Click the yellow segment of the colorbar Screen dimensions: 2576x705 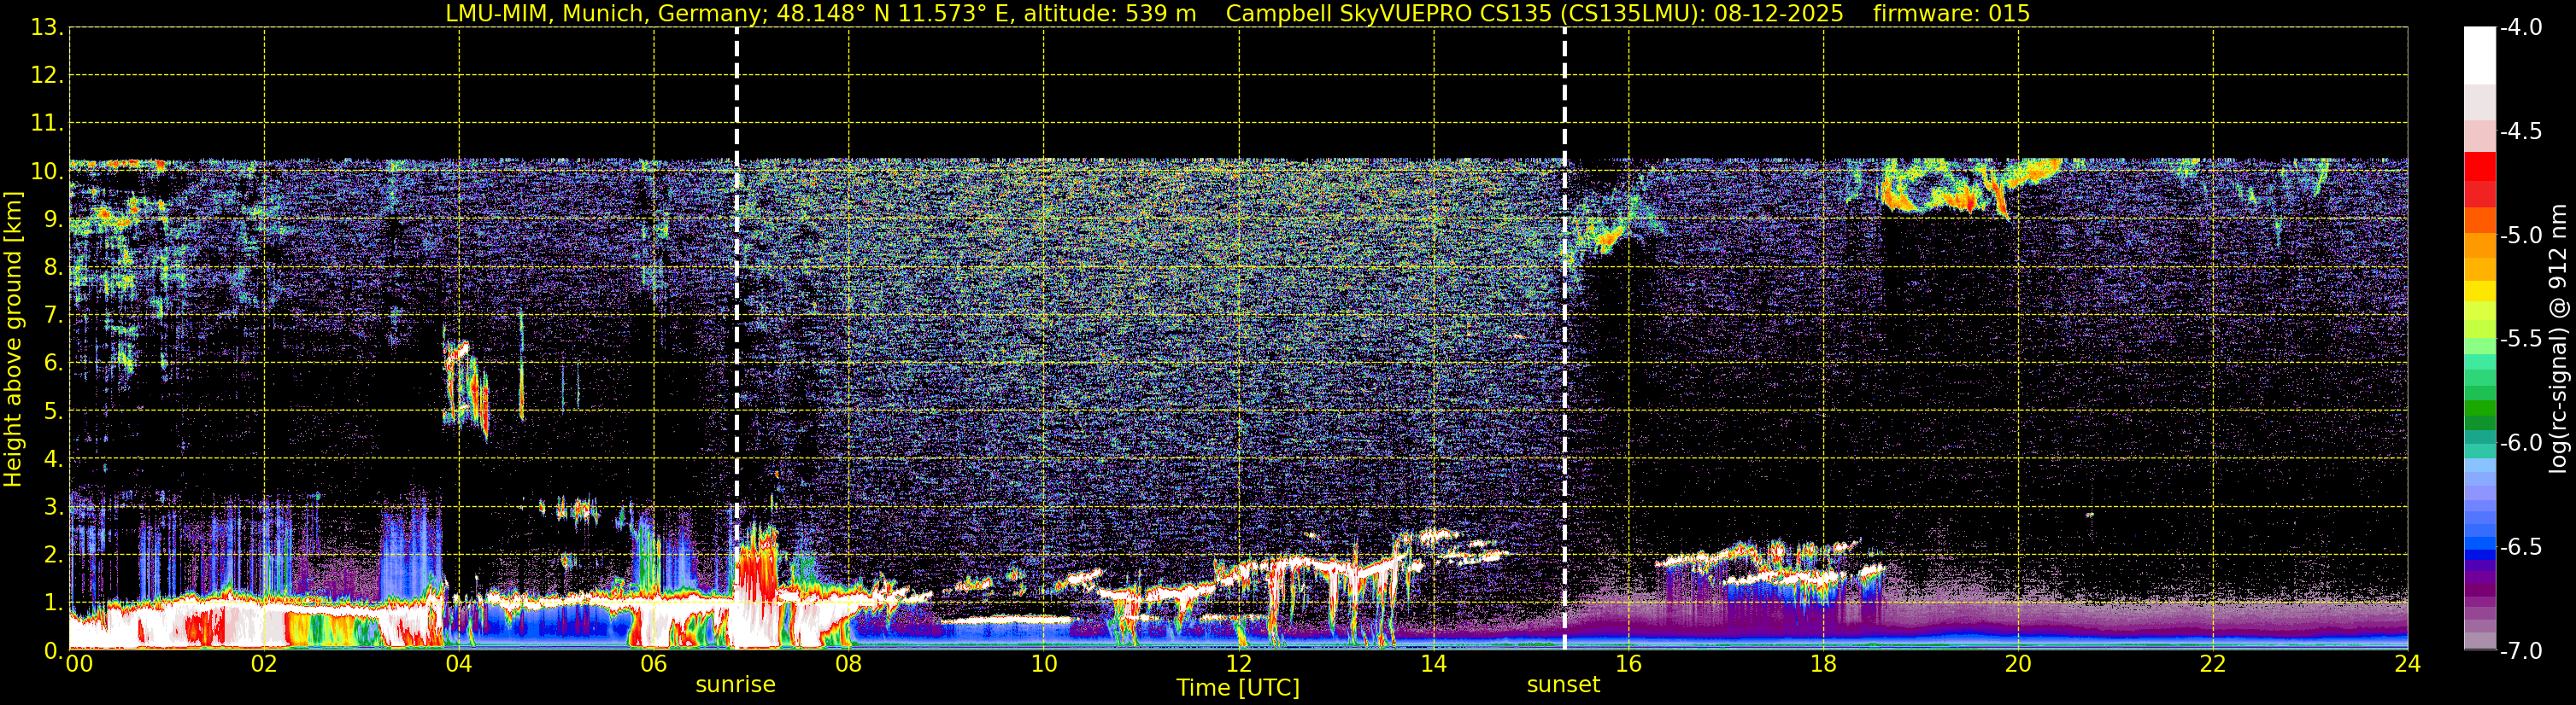click(x=2480, y=290)
